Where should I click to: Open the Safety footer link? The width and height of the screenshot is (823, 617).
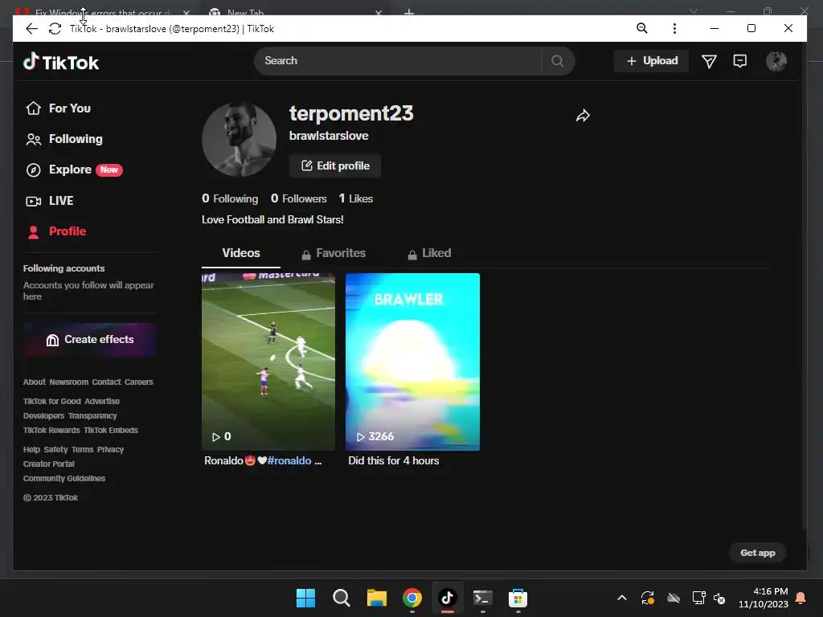pos(55,450)
